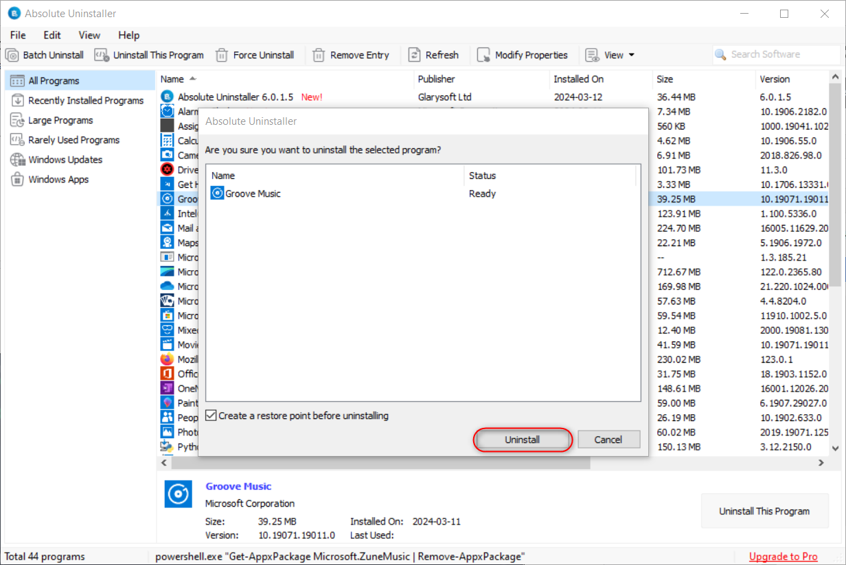
Task: Click the 101.73 MB size cell
Action: pyautogui.click(x=678, y=169)
